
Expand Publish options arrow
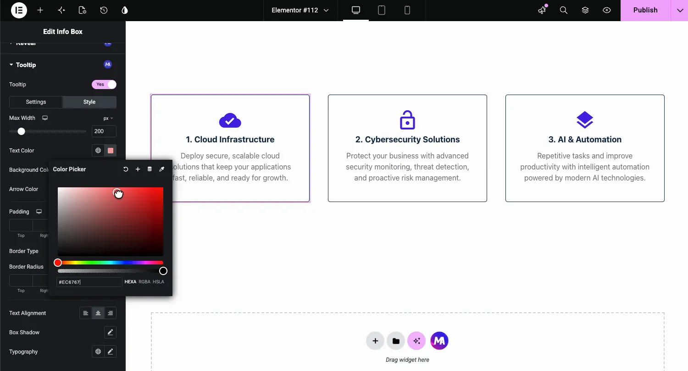point(679,10)
